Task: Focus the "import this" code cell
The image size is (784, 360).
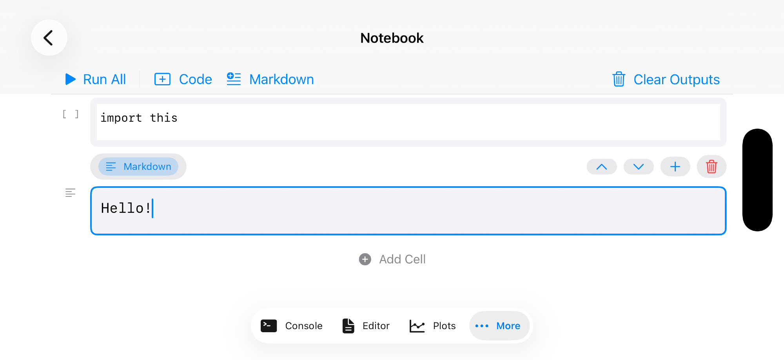Action: (408, 122)
